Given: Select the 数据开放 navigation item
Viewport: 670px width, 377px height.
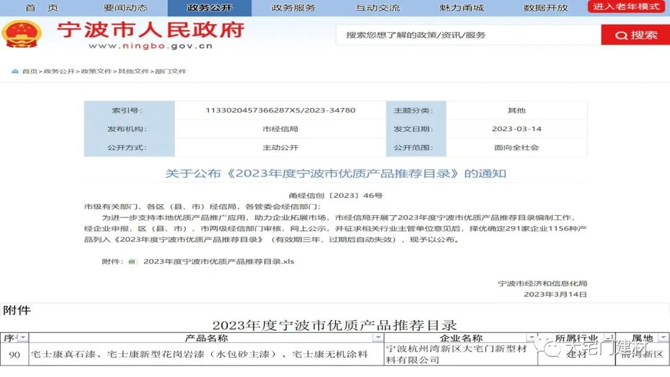Looking at the screenshot, I should [545, 8].
